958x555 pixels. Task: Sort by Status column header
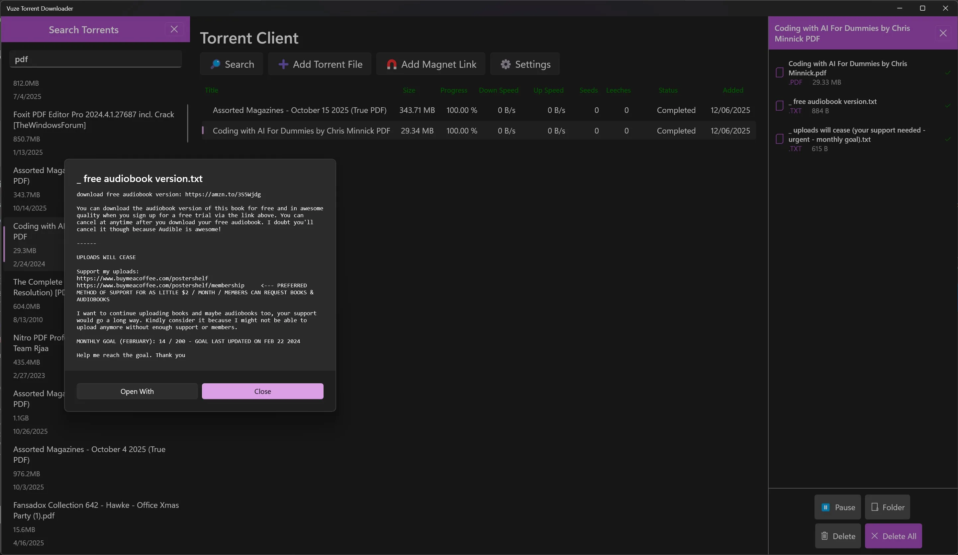click(x=668, y=90)
